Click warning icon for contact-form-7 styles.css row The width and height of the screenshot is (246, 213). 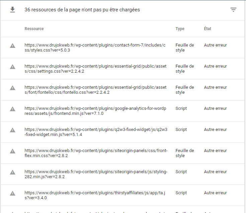pyautogui.click(x=13, y=46)
